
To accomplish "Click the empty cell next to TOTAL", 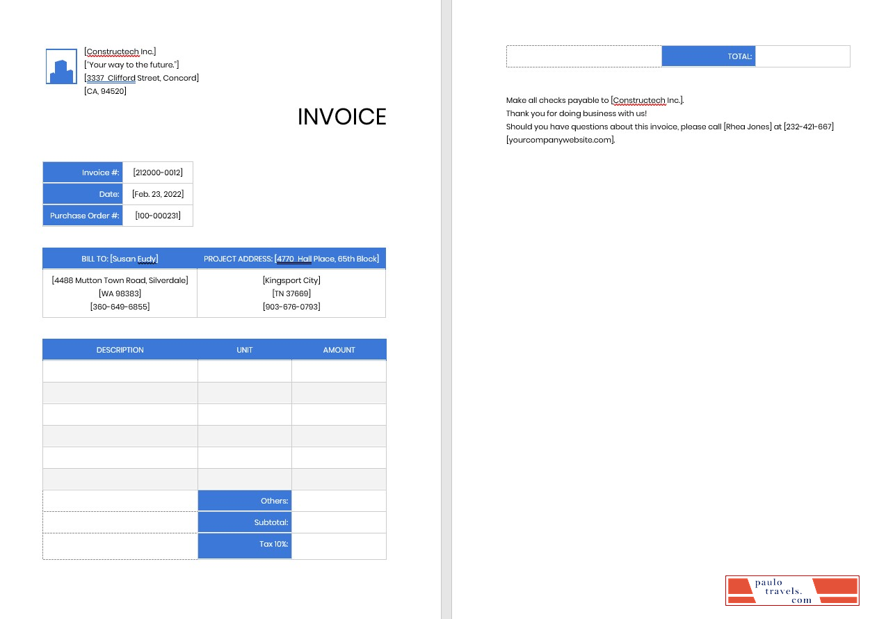I will pyautogui.click(x=803, y=56).
